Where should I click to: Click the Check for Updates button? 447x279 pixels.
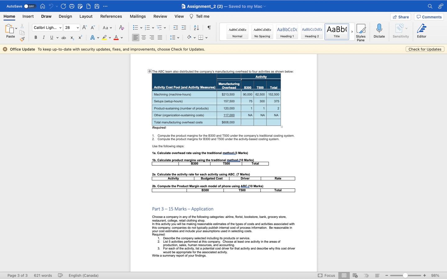[425, 49]
